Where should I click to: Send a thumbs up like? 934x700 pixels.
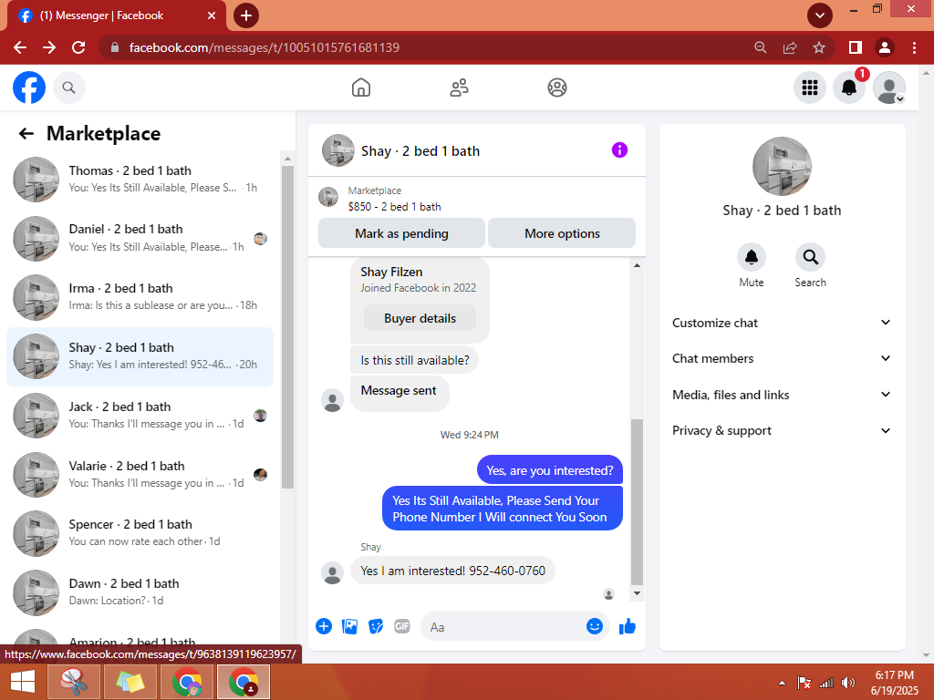click(628, 626)
